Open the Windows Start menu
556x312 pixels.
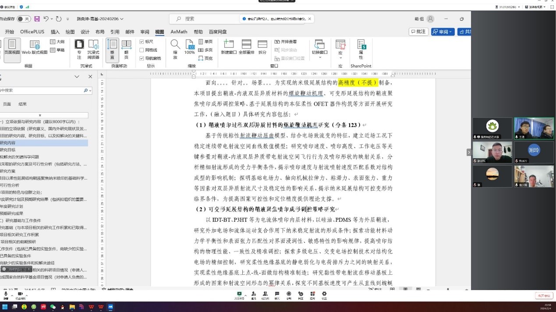[x=5, y=307]
